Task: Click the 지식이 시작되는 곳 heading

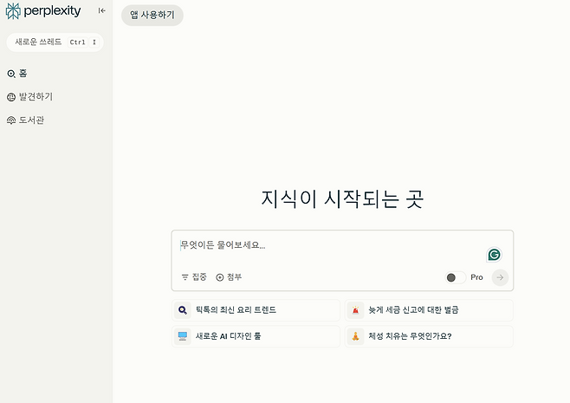Action: click(342, 199)
